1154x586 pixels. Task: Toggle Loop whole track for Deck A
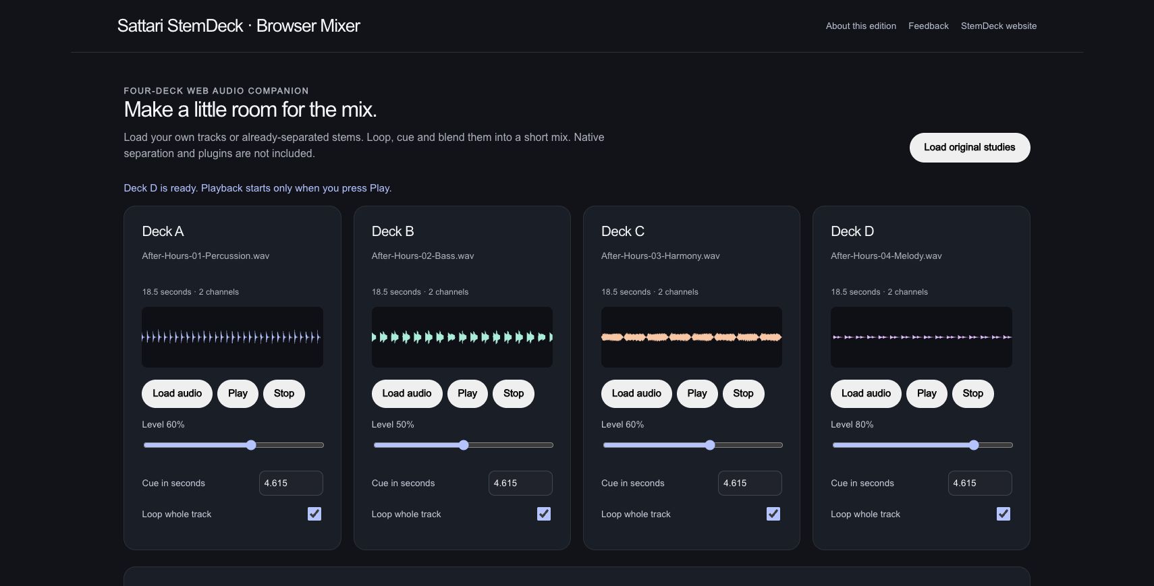coord(314,514)
